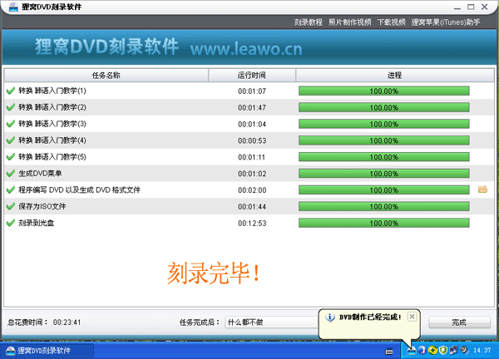Open the 刻录教程 link
This screenshot has height=359, width=499.
(x=308, y=22)
